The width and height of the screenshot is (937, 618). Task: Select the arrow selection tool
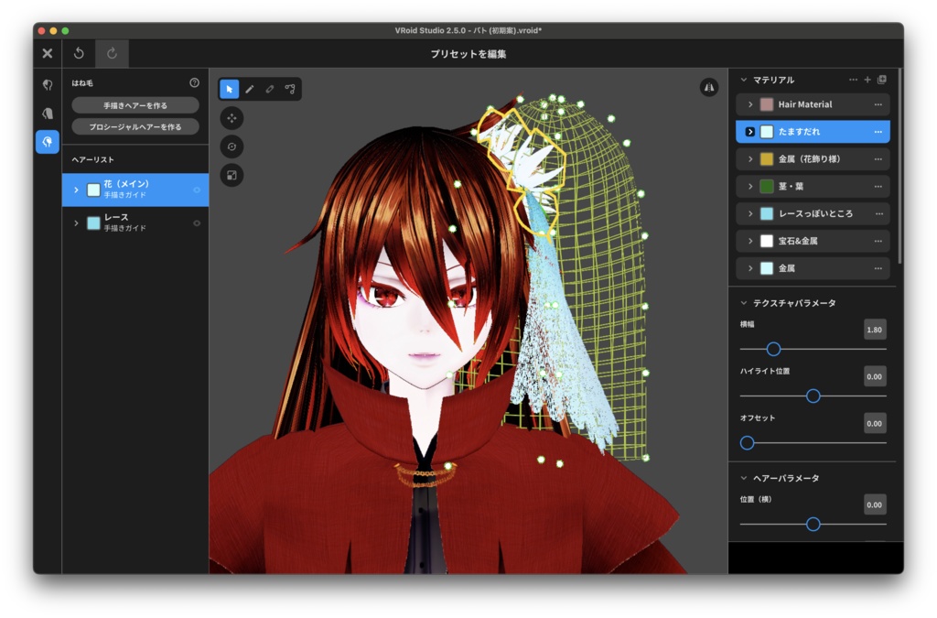[x=228, y=89]
